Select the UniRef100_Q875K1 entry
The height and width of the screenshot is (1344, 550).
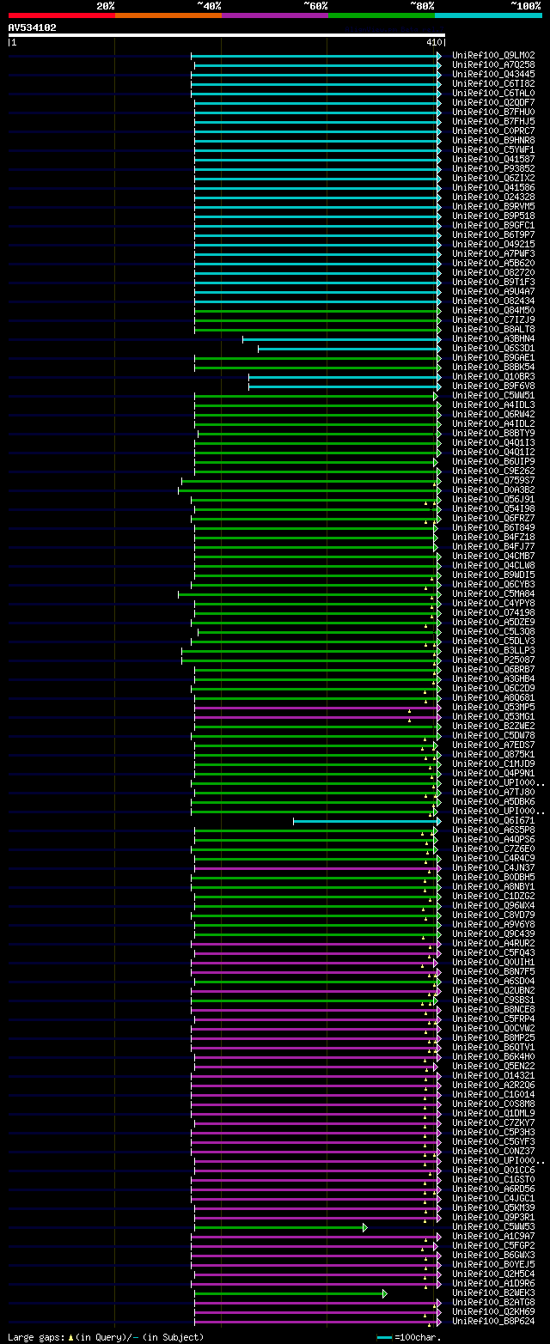click(x=493, y=754)
